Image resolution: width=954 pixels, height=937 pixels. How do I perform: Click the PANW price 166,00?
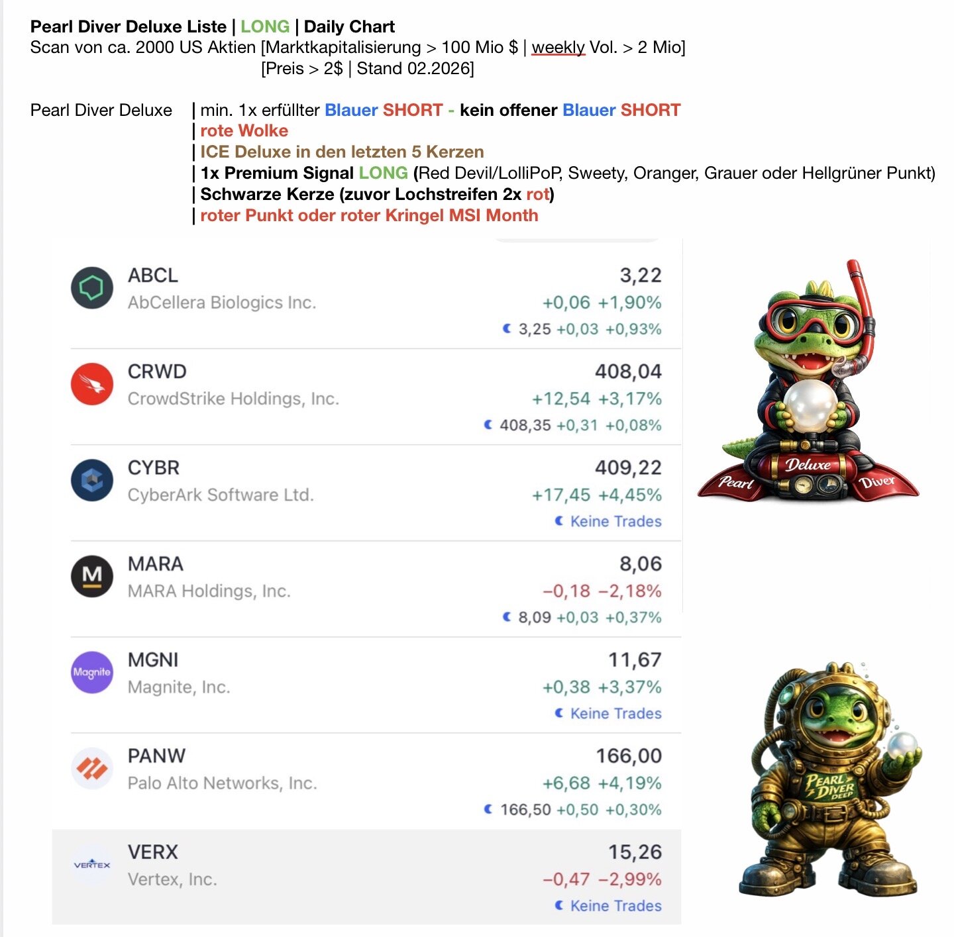[x=629, y=756]
